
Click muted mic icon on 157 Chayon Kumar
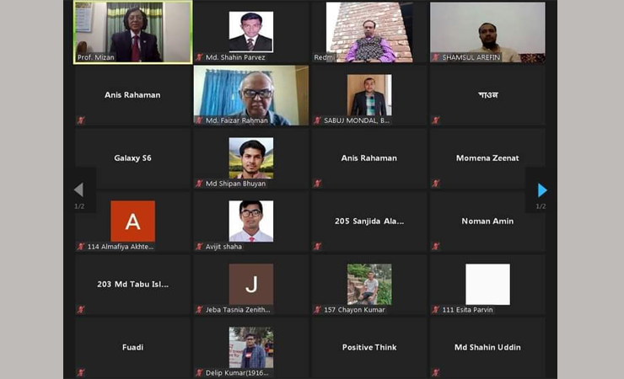[317, 309]
